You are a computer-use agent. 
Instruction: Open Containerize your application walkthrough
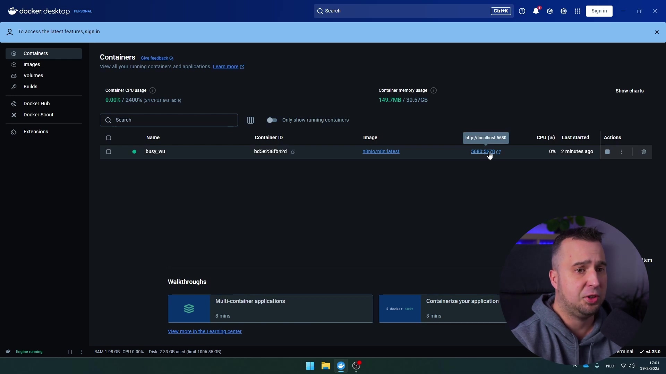tap(442, 309)
